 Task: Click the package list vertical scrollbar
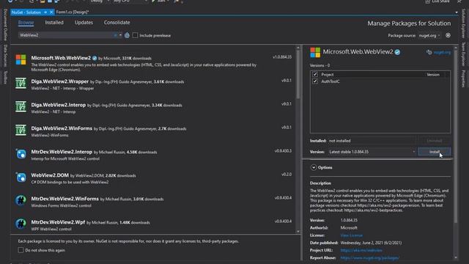(x=298, y=75)
